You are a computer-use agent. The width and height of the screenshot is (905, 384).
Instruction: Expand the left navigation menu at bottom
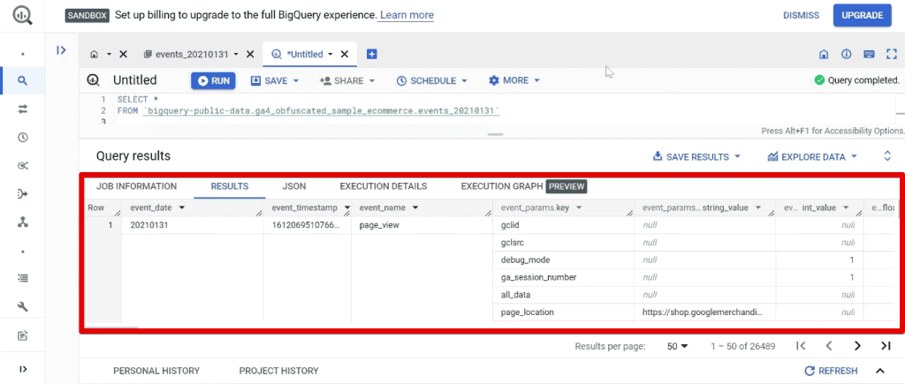pyautogui.click(x=22, y=369)
